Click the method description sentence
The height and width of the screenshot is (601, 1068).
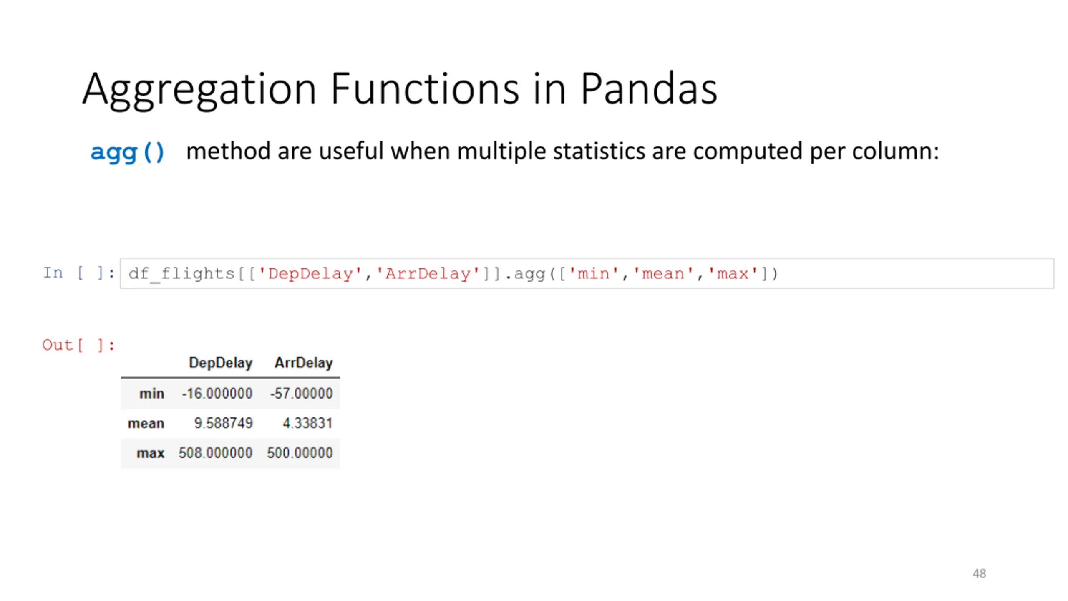pos(562,151)
